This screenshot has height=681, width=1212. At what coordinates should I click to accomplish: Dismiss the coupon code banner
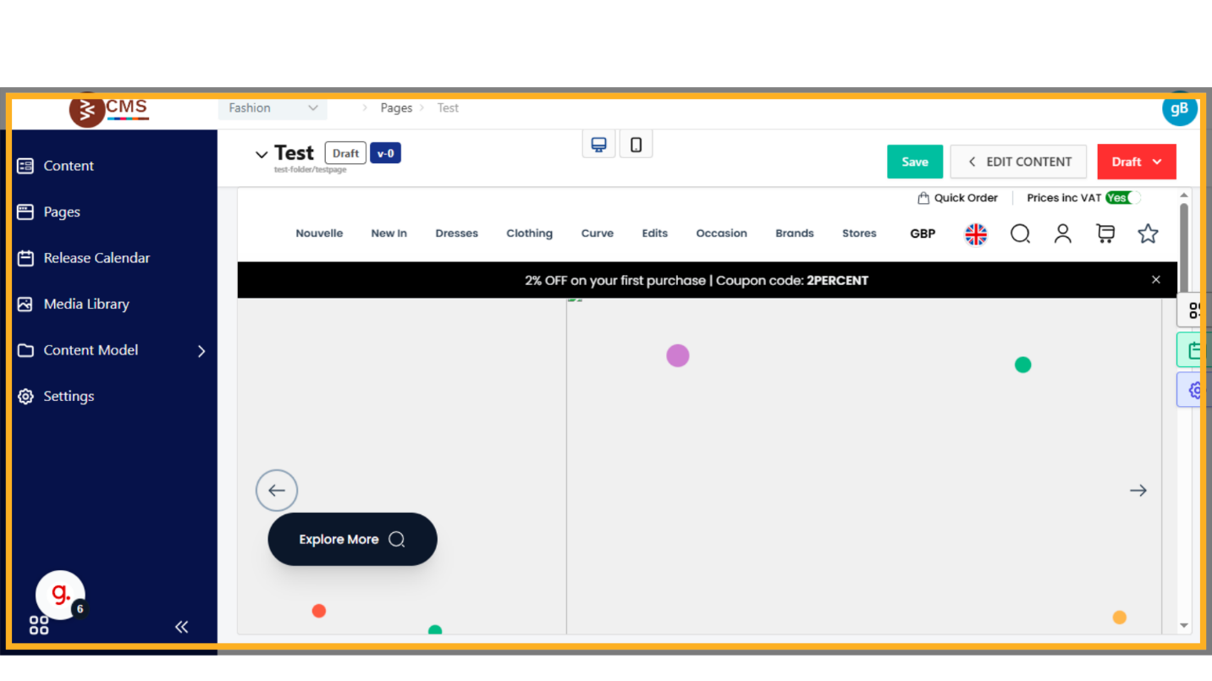pyautogui.click(x=1155, y=280)
